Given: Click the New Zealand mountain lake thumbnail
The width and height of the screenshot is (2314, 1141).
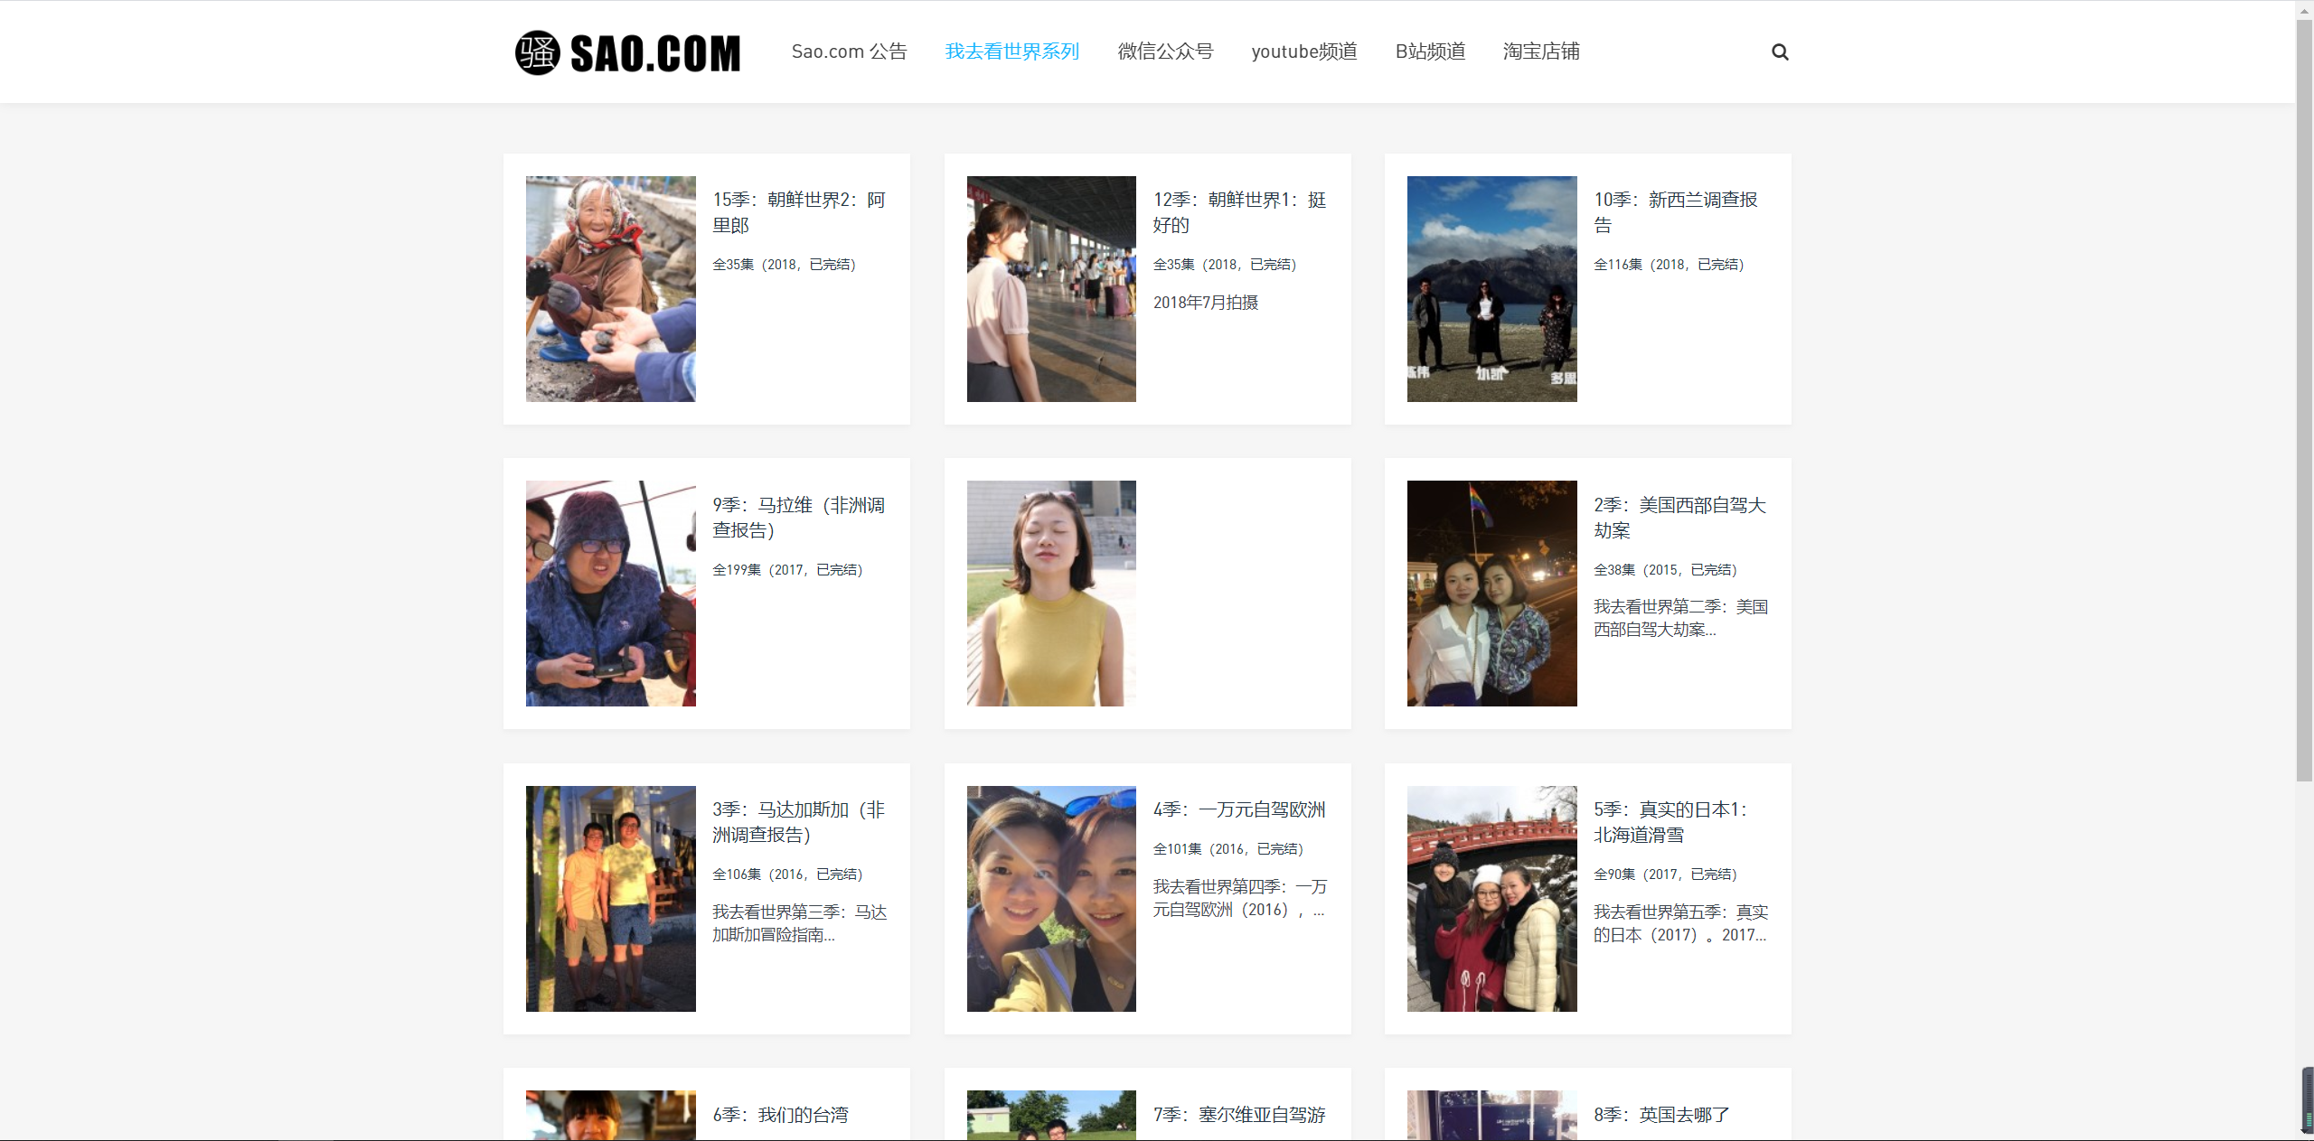Looking at the screenshot, I should click(1491, 289).
